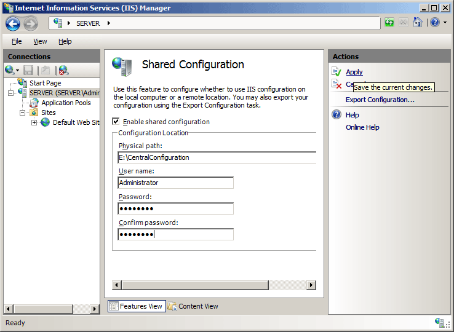The image size is (454, 332).
Task: Click SERVER text in the address bar
Action: tap(88, 23)
